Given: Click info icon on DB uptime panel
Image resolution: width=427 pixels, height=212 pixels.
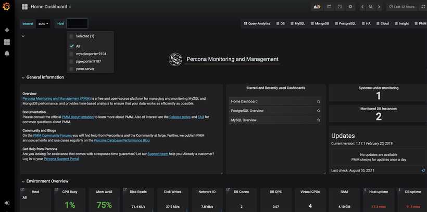Looking at the screenshot, I should point(399,190).
